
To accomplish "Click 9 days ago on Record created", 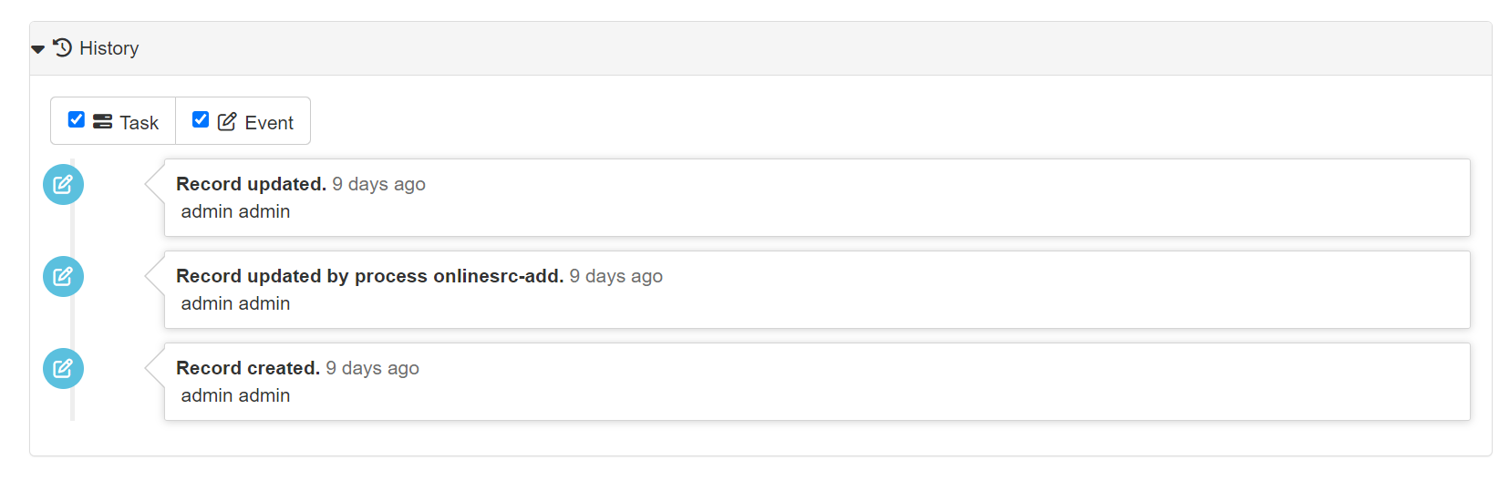I will (x=372, y=368).
